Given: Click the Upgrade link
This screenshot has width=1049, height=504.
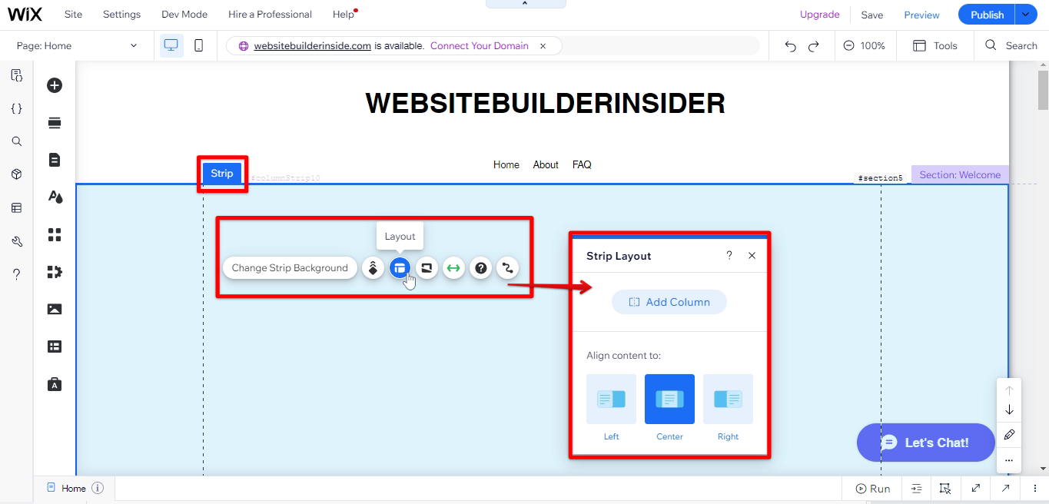Looking at the screenshot, I should pyautogui.click(x=819, y=15).
